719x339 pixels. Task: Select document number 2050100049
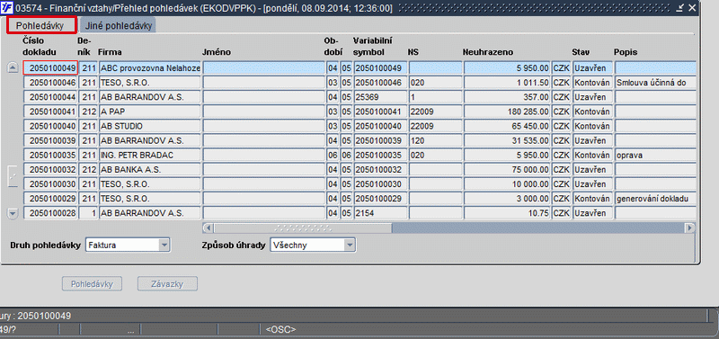[x=50, y=68]
